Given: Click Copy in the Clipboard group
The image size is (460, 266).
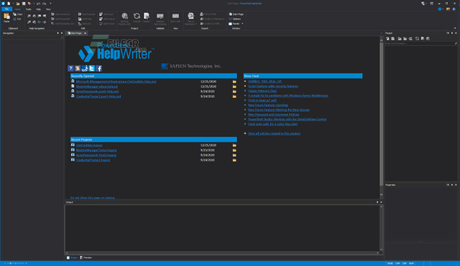Looking at the screenshot, I should pos(18,14).
